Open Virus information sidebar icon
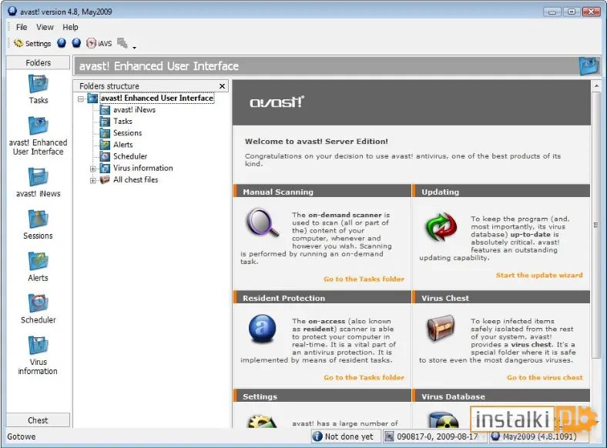 [39, 356]
